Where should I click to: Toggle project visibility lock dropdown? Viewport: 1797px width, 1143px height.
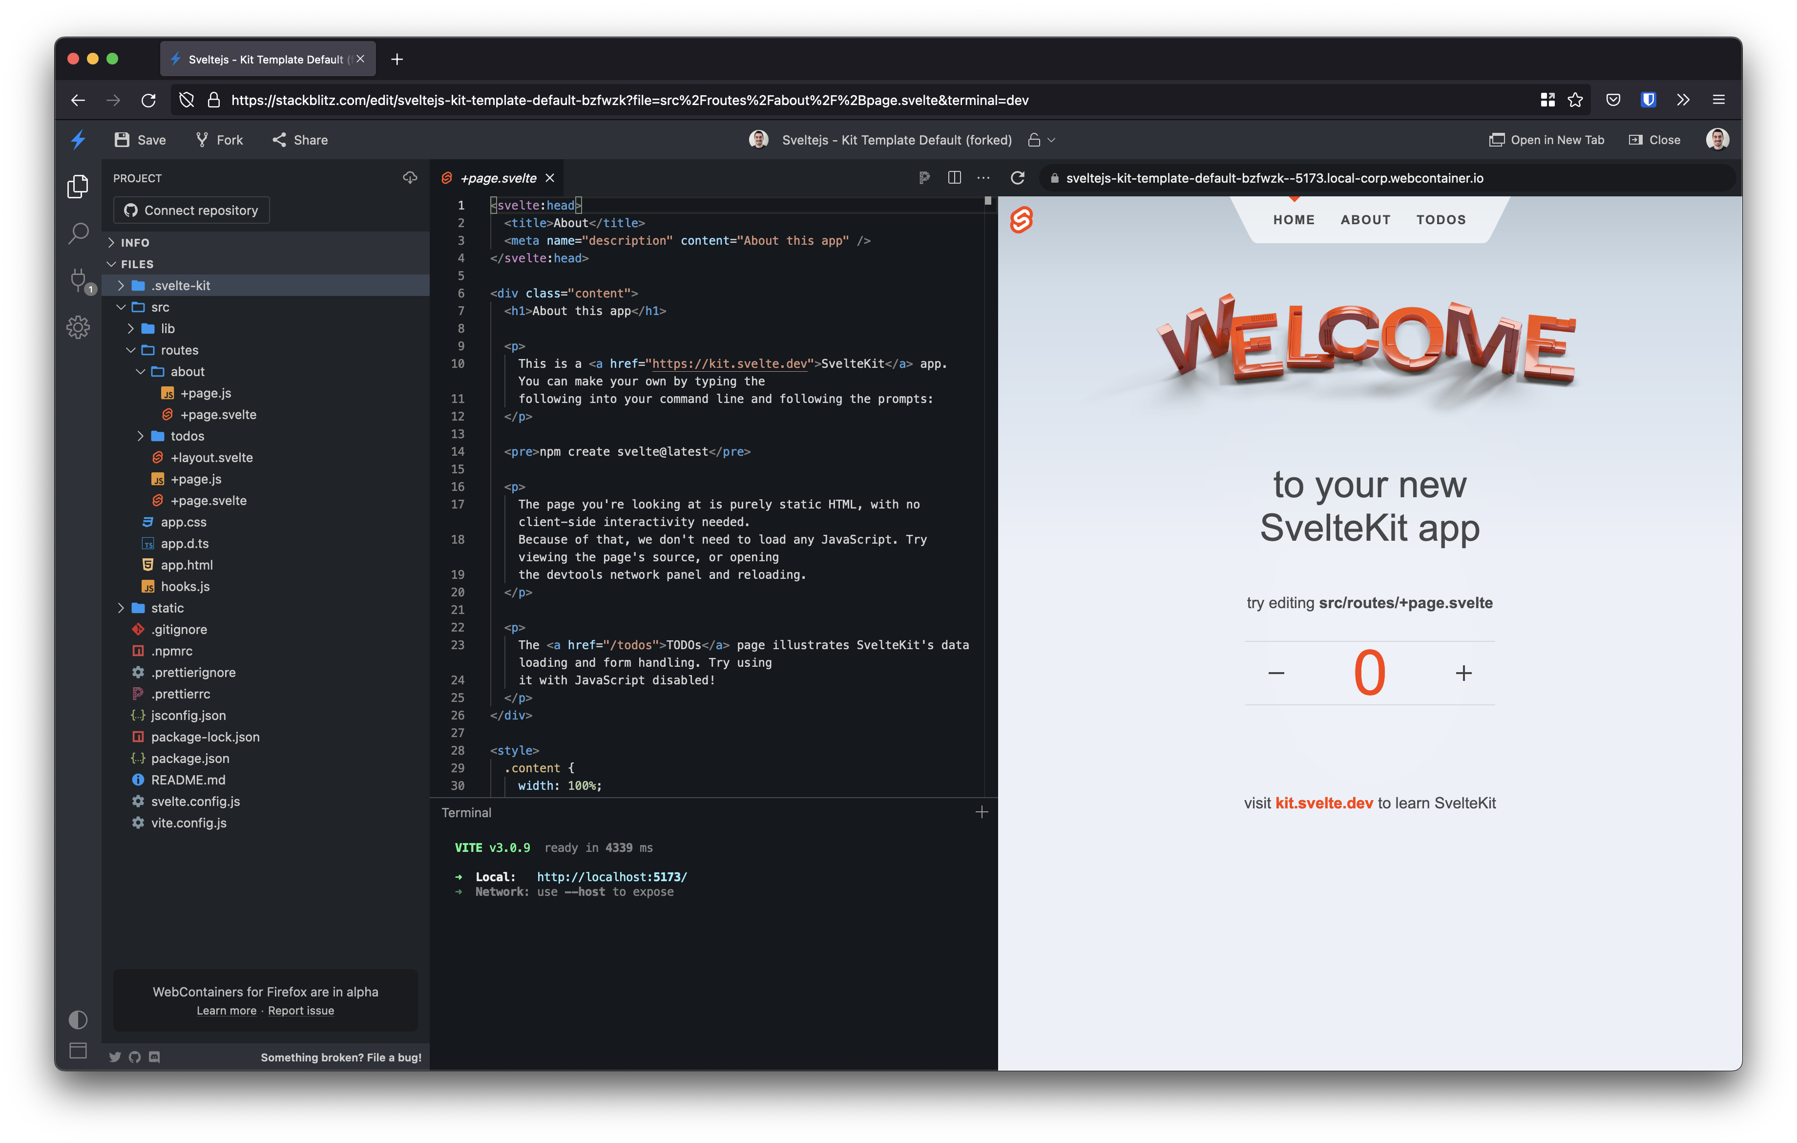1042,140
